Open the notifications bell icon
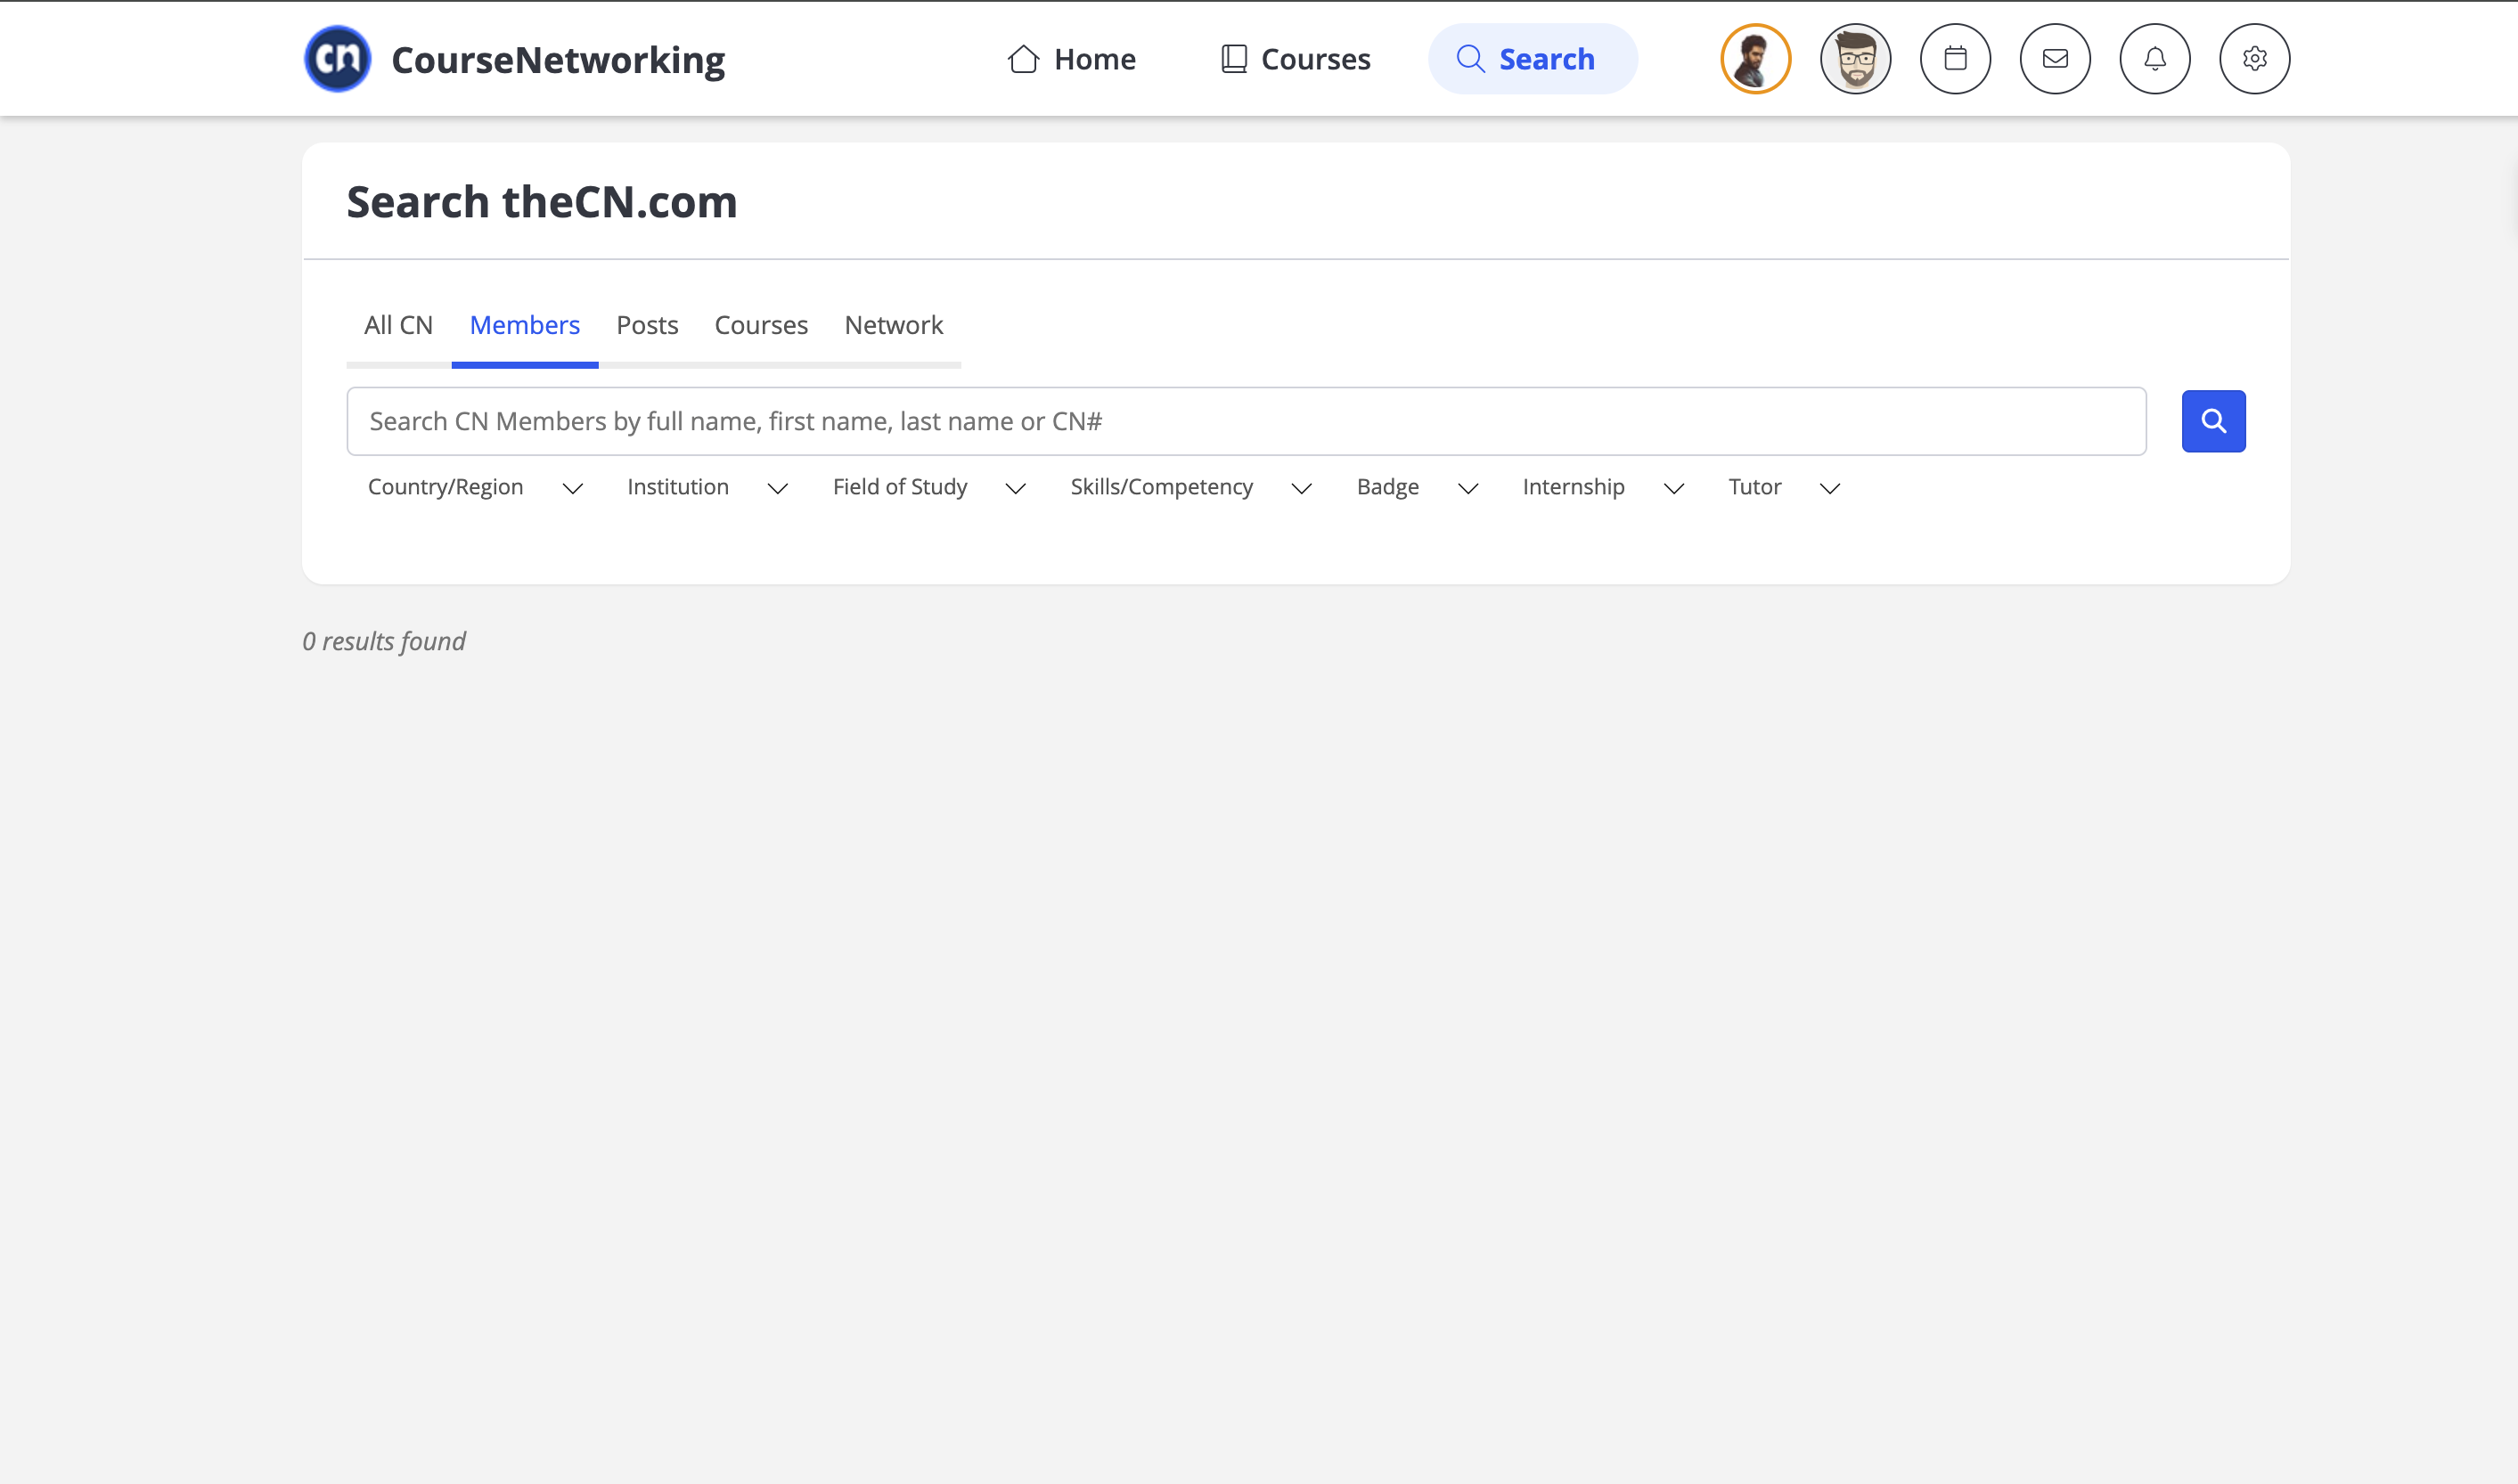Image resolution: width=2518 pixels, height=1484 pixels. point(2155,59)
